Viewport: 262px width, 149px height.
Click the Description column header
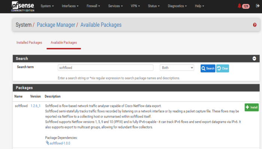point(53,96)
